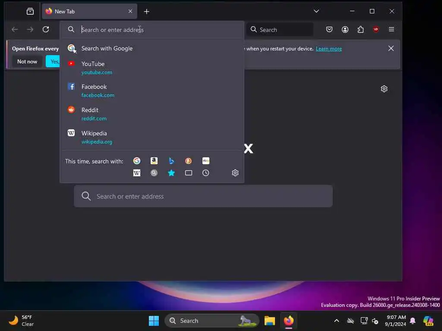442x331 pixels.
Task: Open the Save to Pocket icon
Action: [329, 29]
